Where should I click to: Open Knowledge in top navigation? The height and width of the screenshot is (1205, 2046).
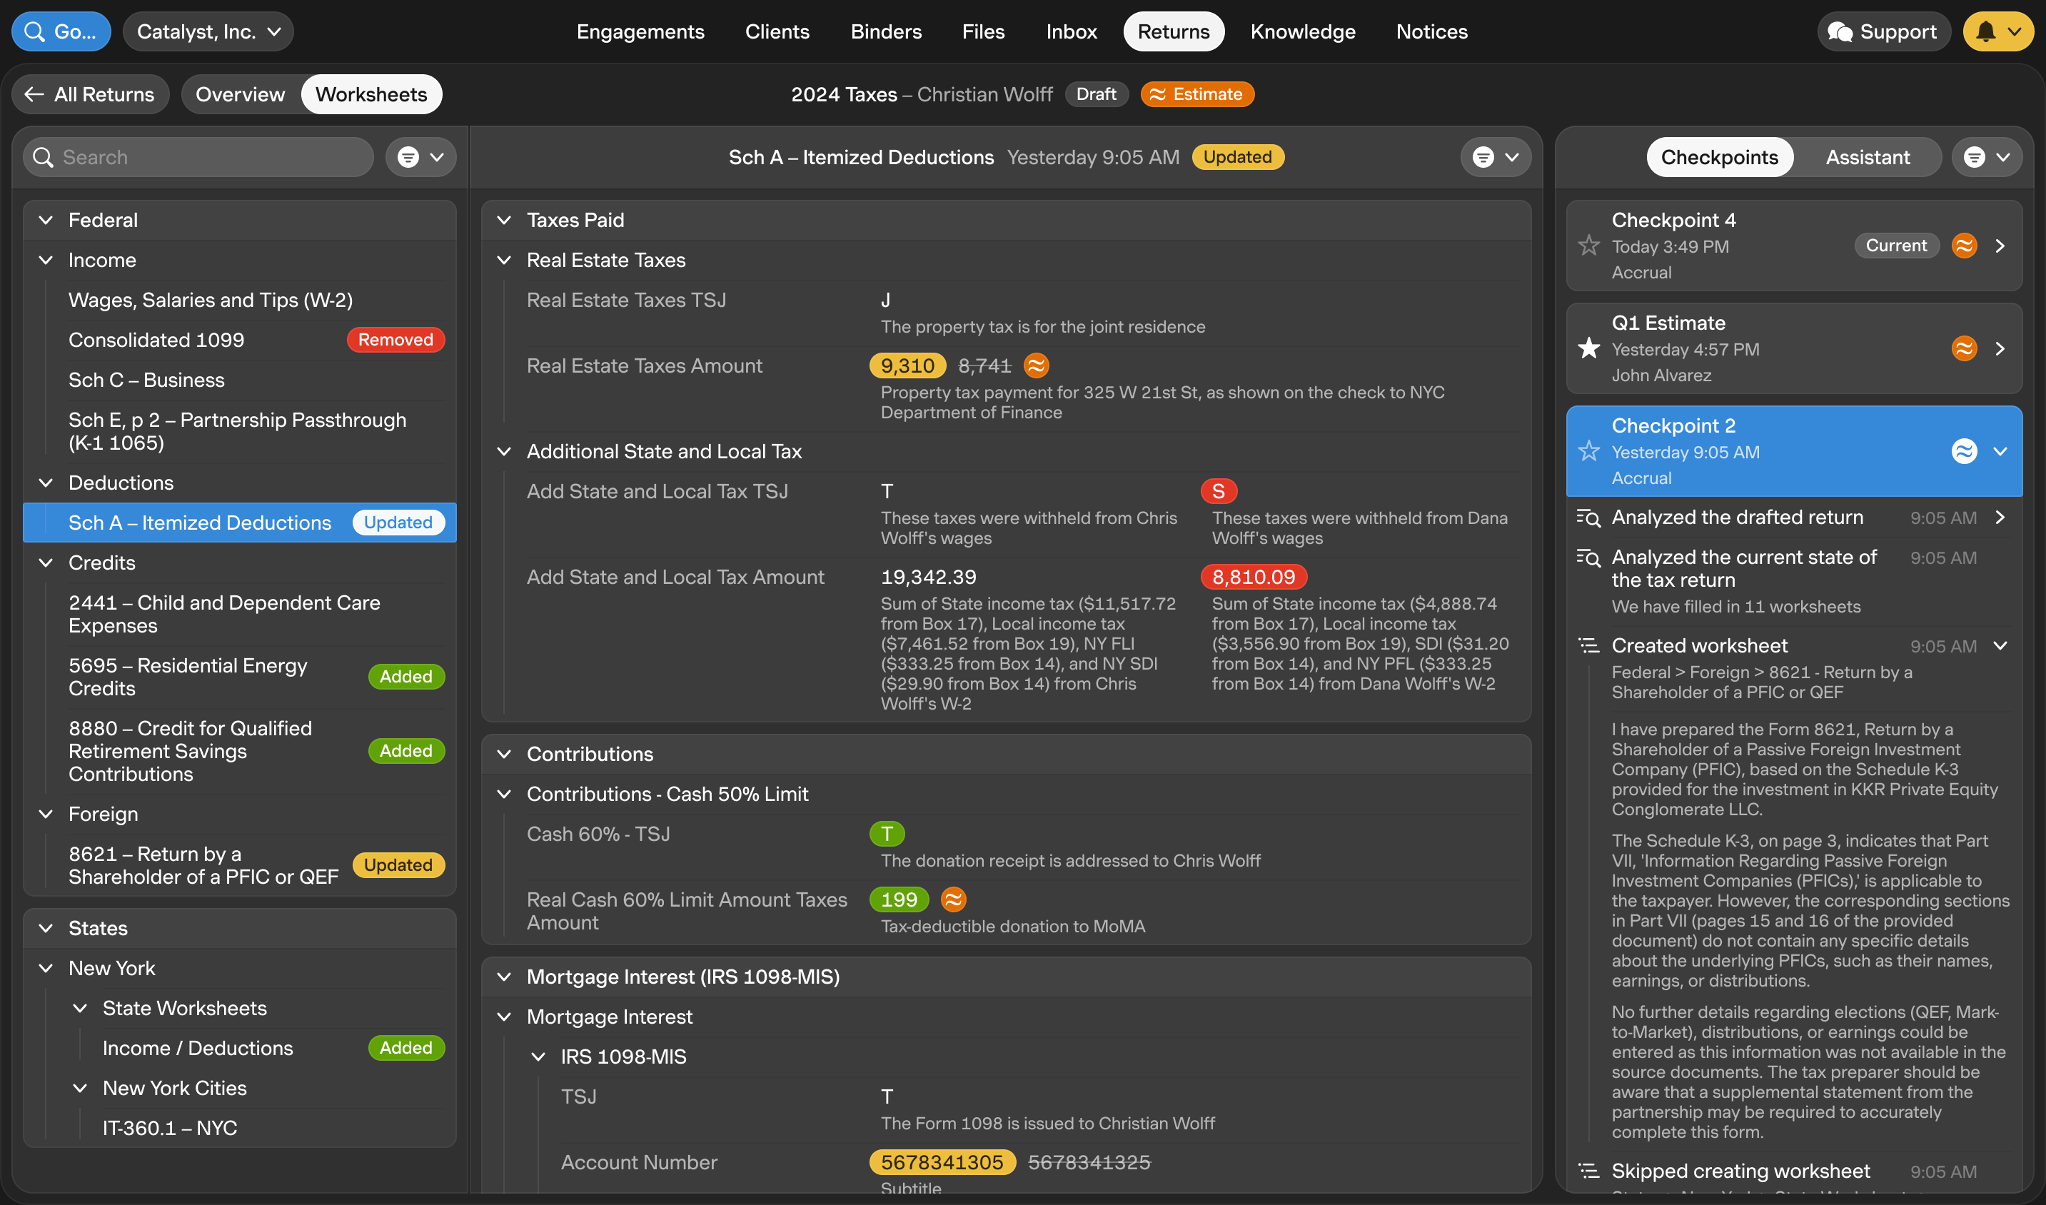coord(1302,31)
